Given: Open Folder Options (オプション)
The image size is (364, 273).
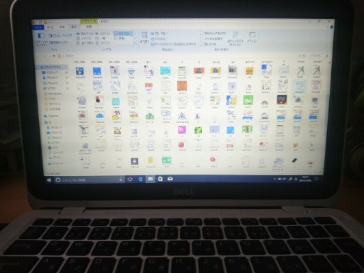Looking at the screenshot, I should pos(252,38).
